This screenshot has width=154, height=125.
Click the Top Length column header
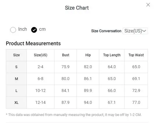[112, 55]
